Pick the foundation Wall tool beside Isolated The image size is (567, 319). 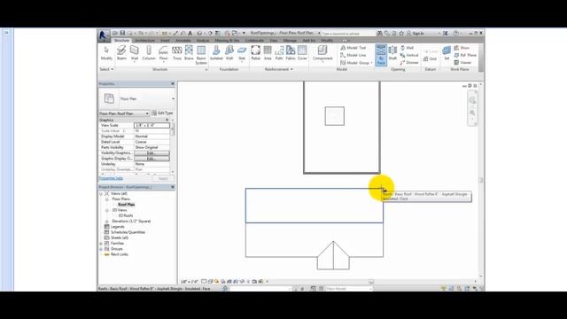[229, 53]
